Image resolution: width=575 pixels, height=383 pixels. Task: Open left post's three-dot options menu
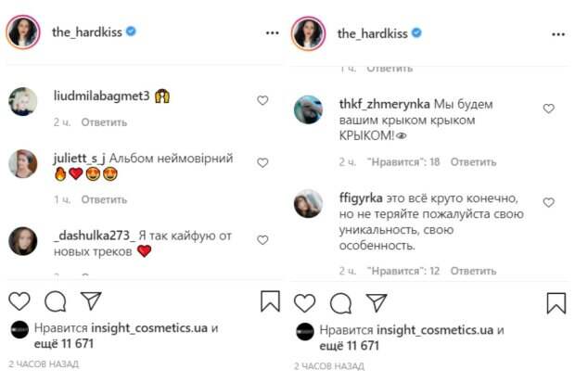tap(272, 32)
